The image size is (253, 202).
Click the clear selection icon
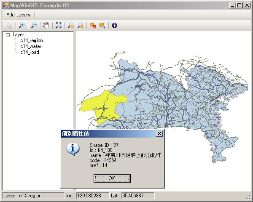tap(92, 25)
